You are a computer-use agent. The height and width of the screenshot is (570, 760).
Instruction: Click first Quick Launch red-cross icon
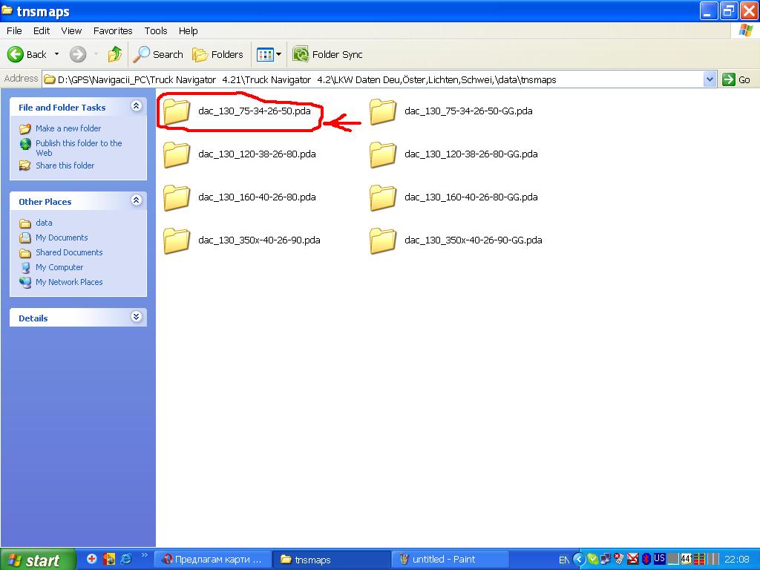click(x=91, y=559)
